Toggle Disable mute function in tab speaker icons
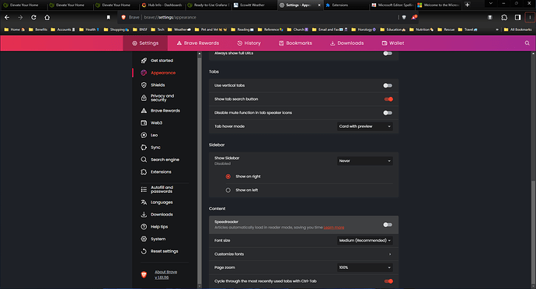The width and height of the screenshot is (536, 289). click(388, 113)
